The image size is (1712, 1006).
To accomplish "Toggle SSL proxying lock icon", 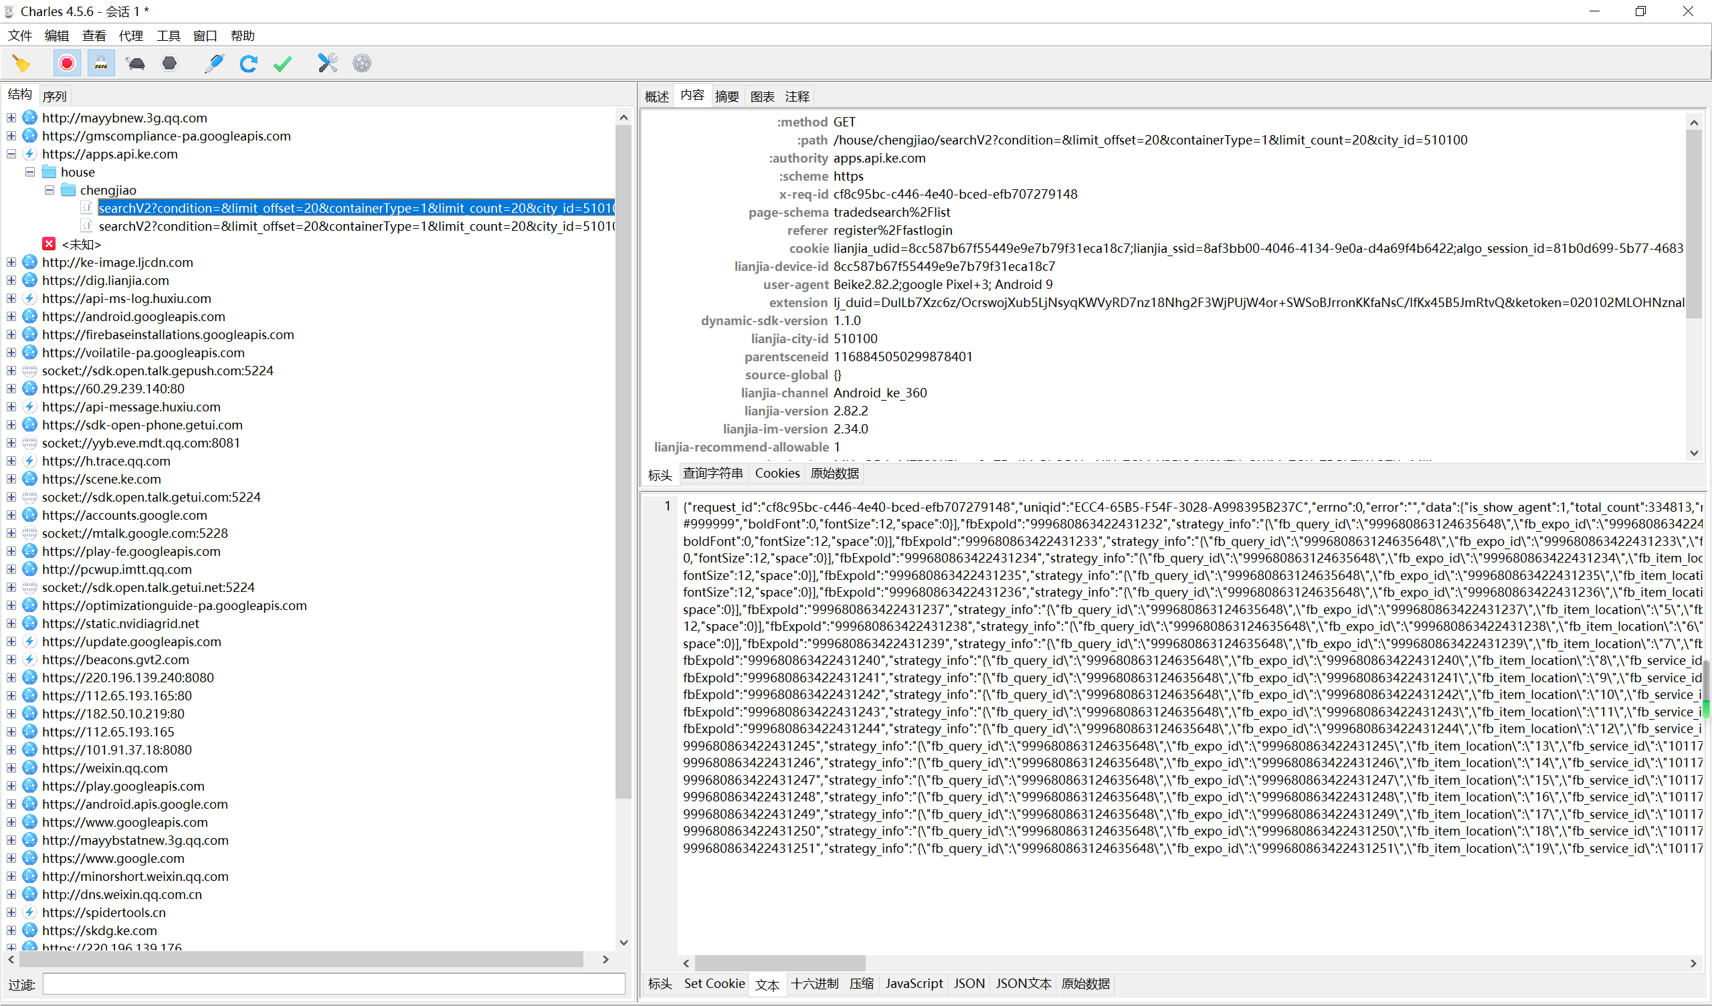I will click(100, 63).
